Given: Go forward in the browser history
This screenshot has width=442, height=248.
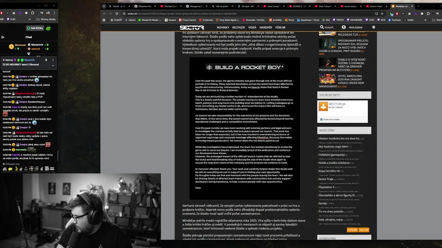Looking at the screenshot, I should pos(110,13).
